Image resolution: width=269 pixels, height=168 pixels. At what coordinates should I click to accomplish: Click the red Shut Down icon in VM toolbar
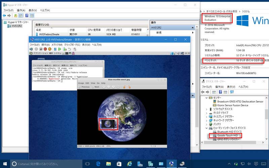[45, 49]
